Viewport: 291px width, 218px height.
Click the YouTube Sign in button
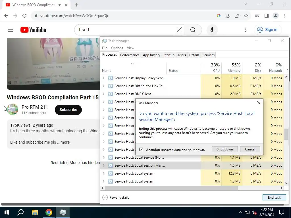tap(268, 30)
